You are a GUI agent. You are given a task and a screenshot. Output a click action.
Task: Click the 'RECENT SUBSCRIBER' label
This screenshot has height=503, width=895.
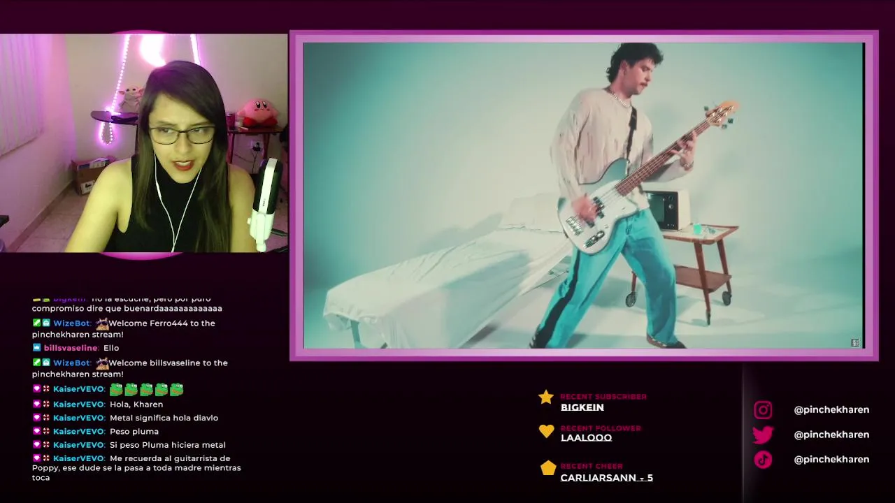pyautogui.click(x=603, y=397)
